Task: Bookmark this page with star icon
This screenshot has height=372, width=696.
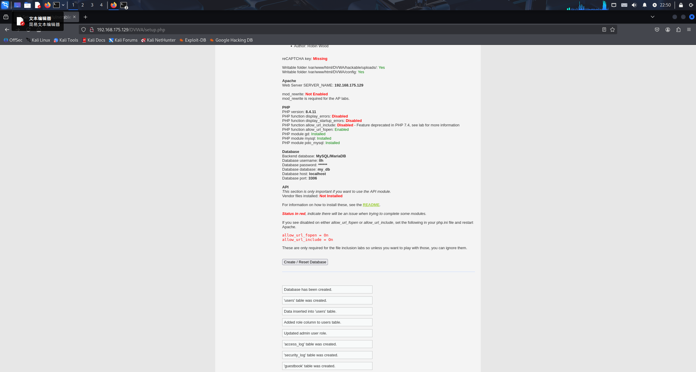Action: pyautogui.click(x=612, y=30)
